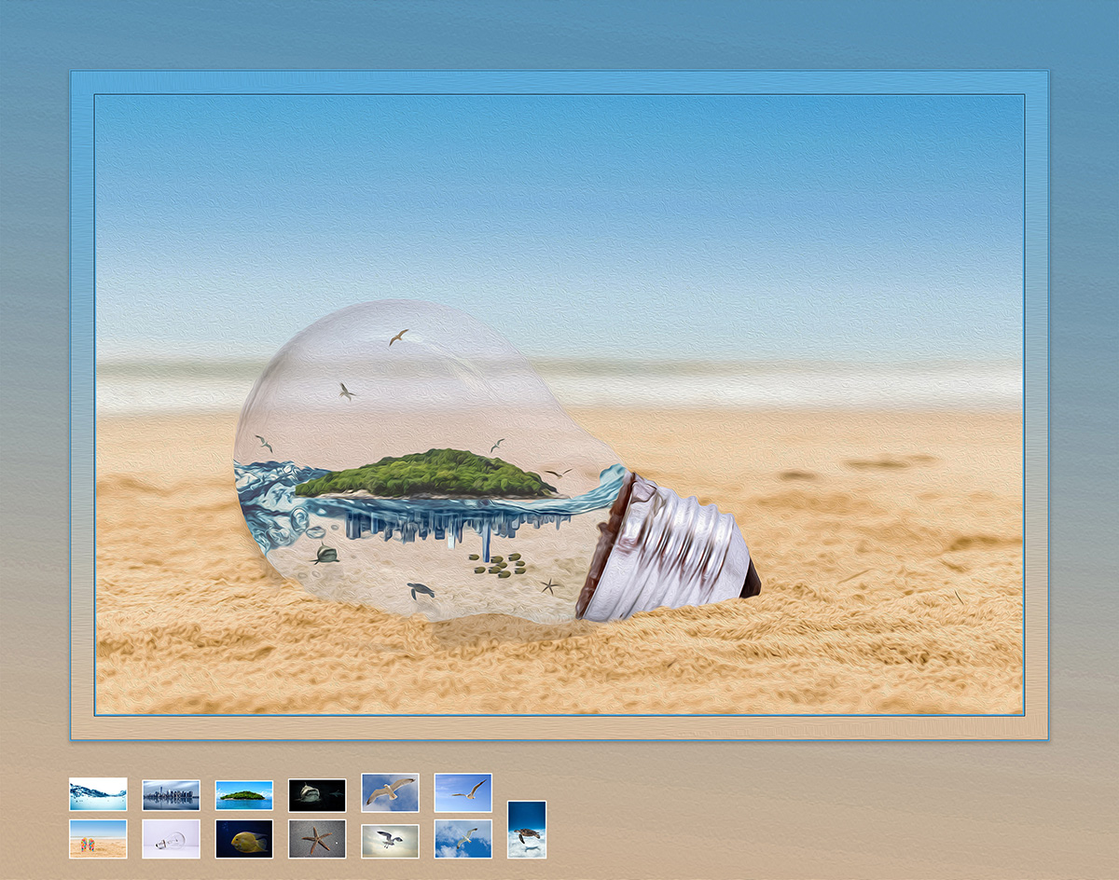Choose the clear light bulb source thumbnail

[x=171, y=839]
